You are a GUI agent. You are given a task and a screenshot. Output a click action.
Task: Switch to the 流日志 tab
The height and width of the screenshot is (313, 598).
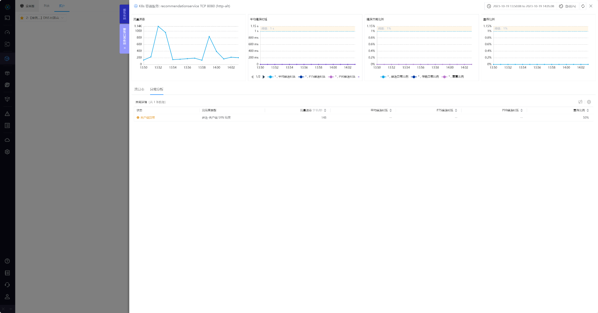(139, 89)
